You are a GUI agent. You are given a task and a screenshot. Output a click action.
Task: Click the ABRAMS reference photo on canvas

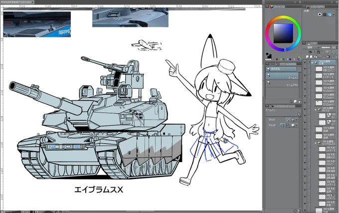tap(37, 24)
